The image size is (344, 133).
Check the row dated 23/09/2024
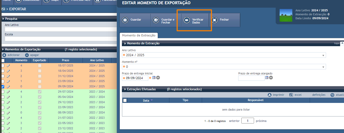pos(3,81)
